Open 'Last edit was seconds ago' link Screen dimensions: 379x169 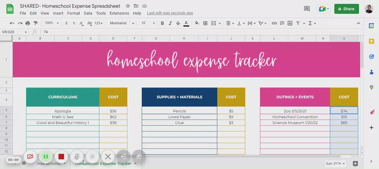[170, 13]
